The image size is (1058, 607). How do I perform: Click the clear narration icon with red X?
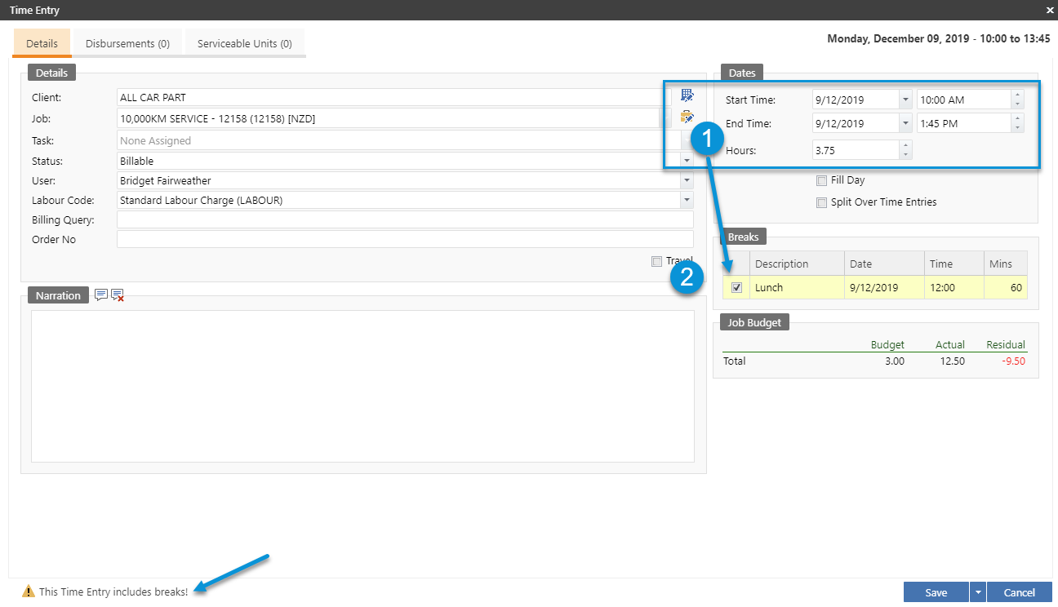(x=118, y=295)
